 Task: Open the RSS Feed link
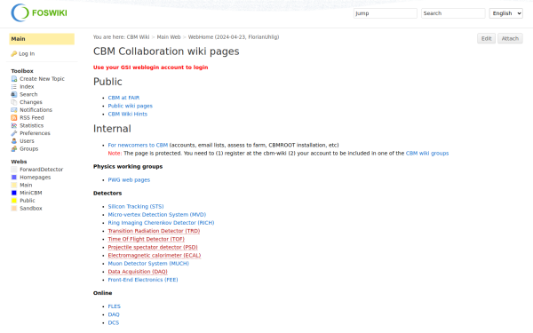pyautogui.click(x=32, y=118)
